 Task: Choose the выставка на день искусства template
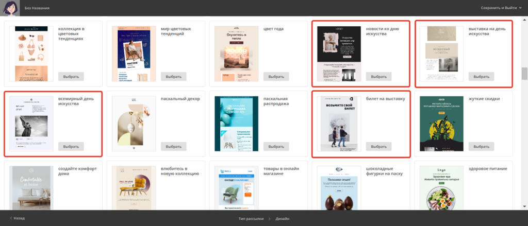click(x=481, y=76)
